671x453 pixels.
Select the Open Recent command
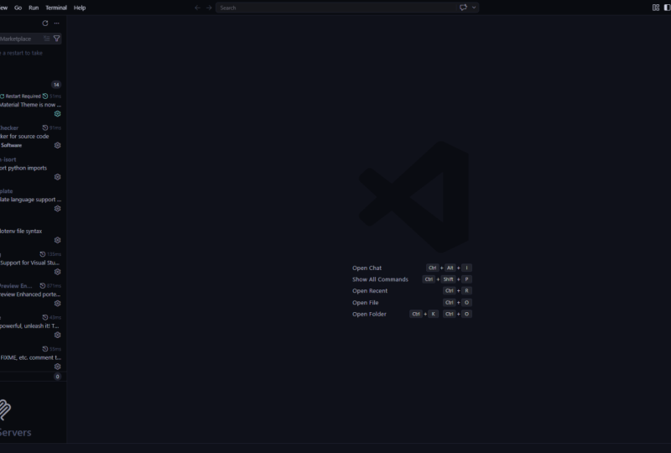370,291
